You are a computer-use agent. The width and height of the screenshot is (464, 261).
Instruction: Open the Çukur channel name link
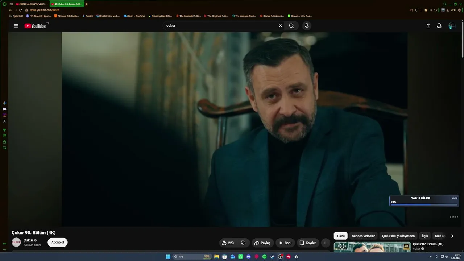tap(28, 240)
